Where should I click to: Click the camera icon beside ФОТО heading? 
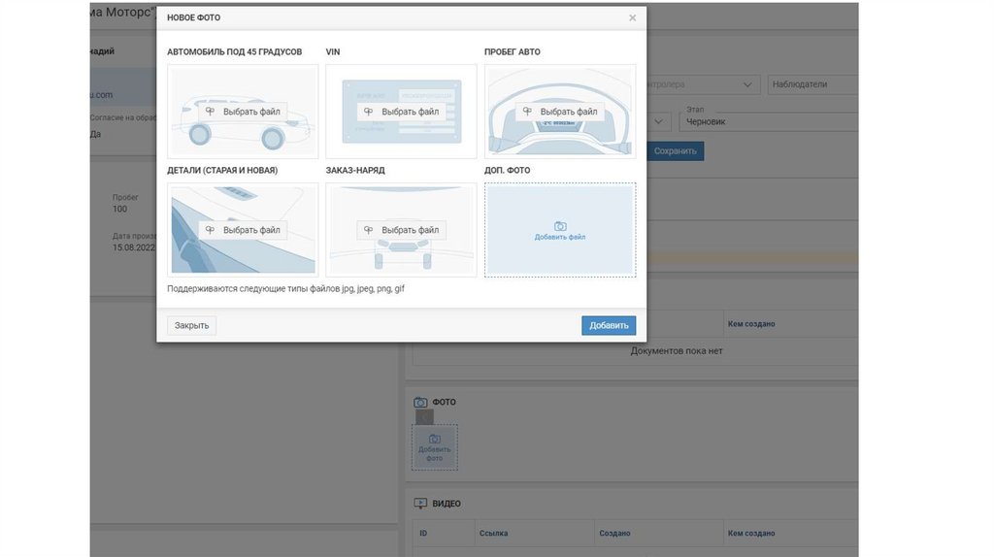(420, 402)
